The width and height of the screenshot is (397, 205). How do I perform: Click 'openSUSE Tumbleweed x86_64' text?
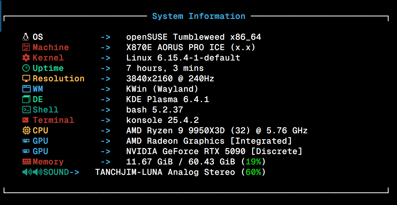[x=194, y=37]
